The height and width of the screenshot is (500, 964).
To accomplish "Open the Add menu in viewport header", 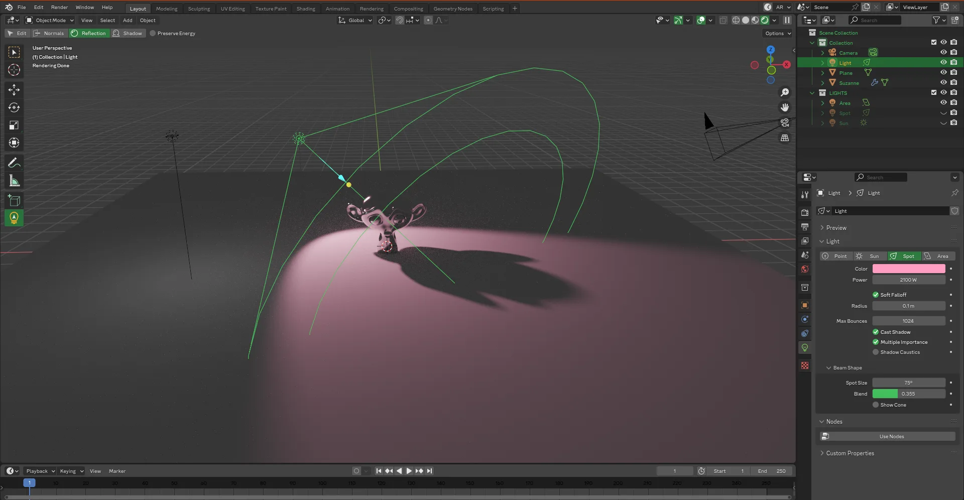I will tap(128, 20).
